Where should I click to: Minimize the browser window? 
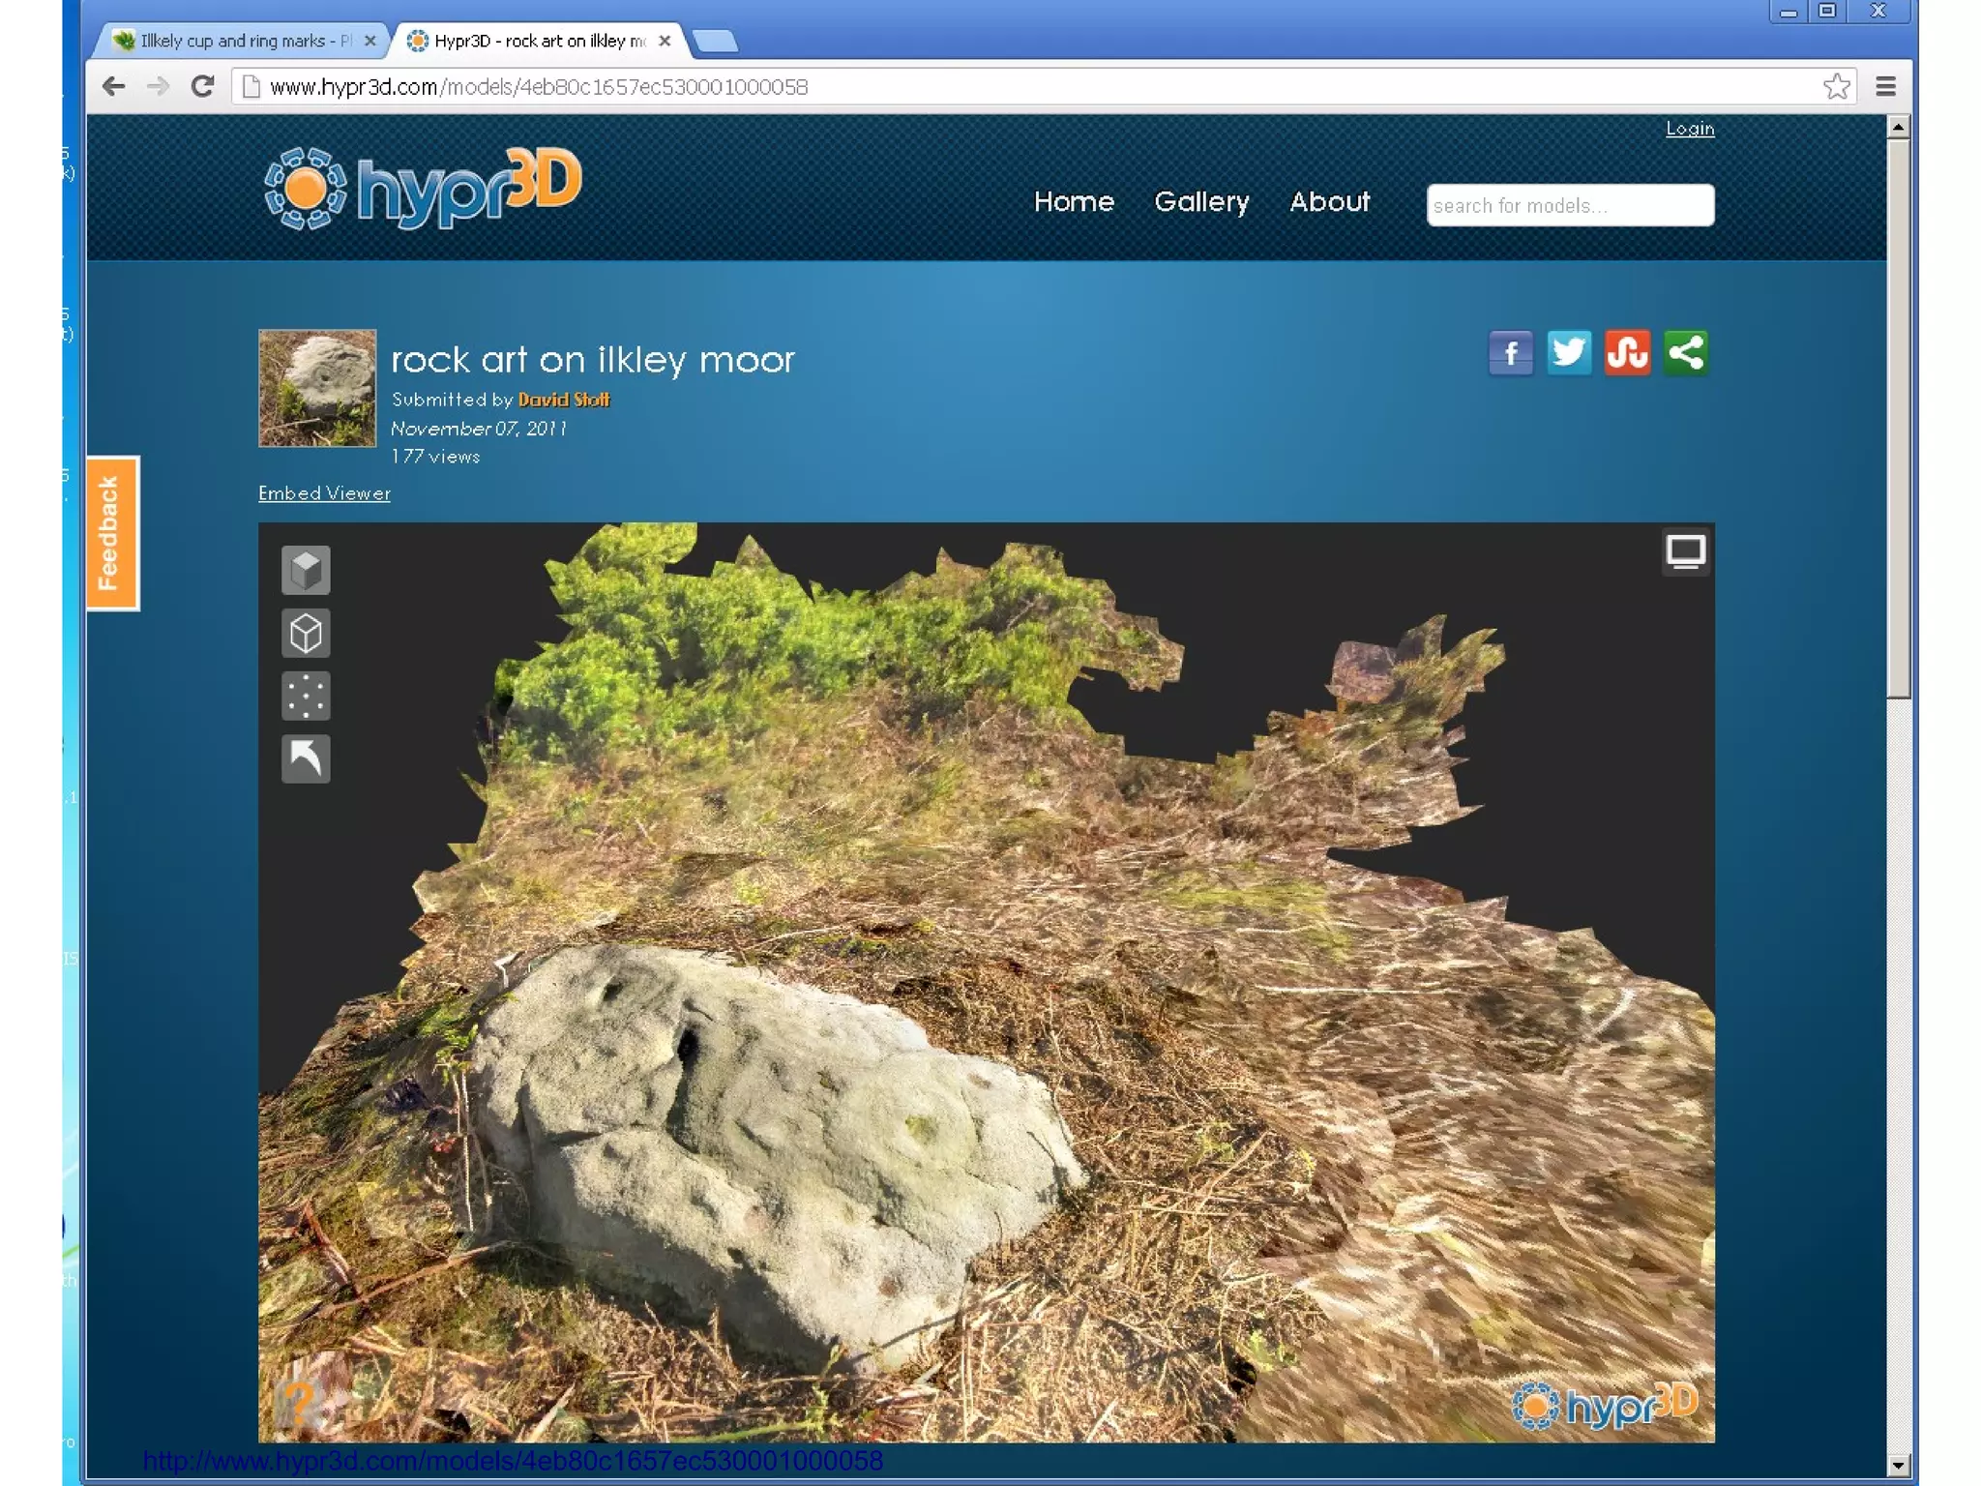[1789, 12]
